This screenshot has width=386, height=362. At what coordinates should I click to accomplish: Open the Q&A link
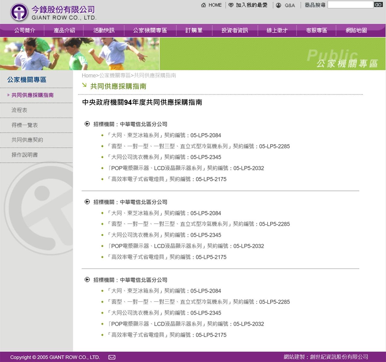click(290, 5)
